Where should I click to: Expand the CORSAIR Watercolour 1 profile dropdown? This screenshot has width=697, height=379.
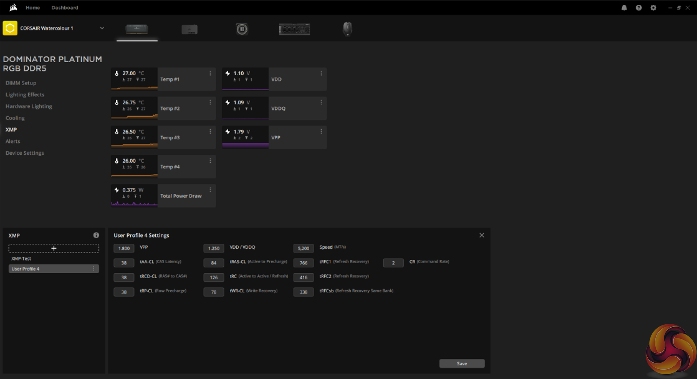[x=102, y=28]
